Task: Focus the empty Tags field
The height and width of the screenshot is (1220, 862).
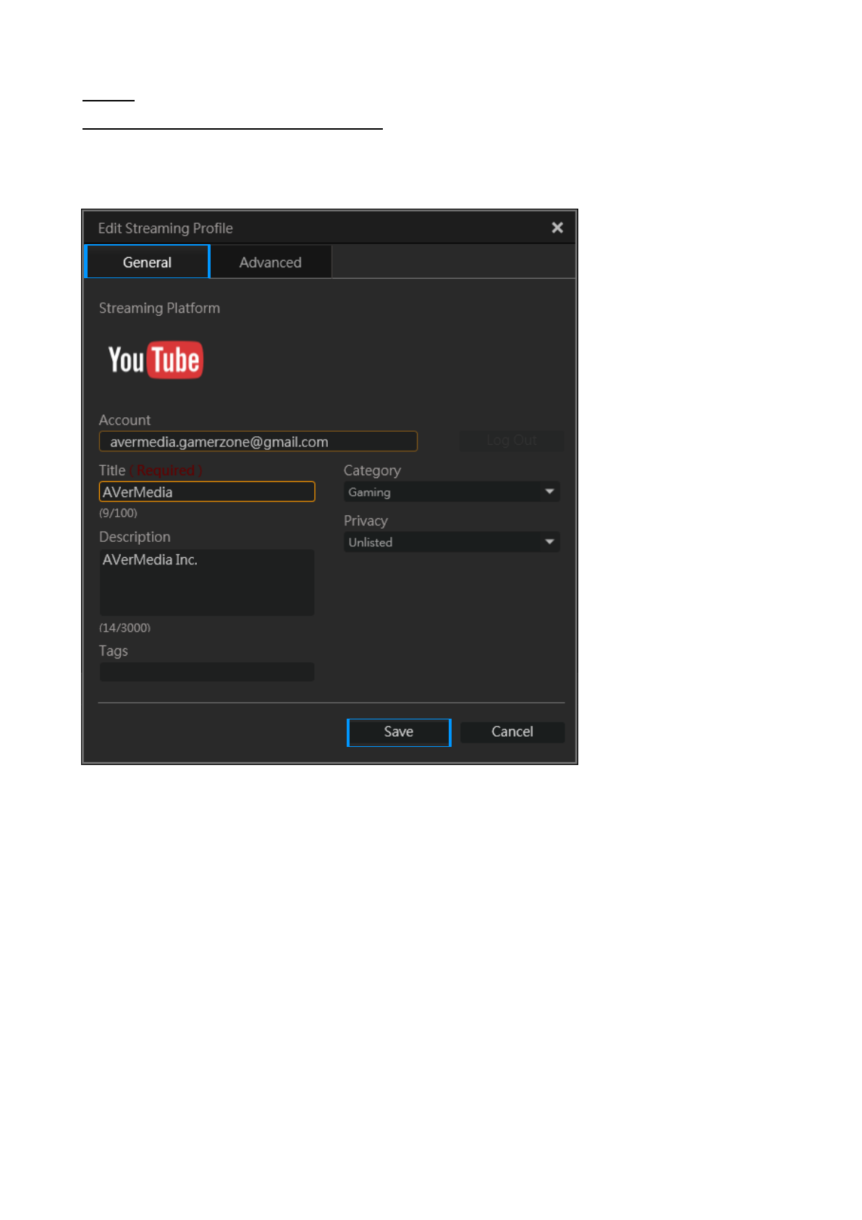Action: 207,672
